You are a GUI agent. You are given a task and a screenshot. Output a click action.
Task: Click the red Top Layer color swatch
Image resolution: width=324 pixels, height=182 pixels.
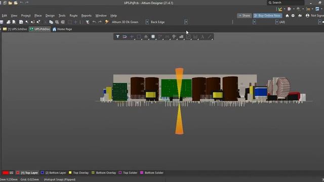coord(18,173)
